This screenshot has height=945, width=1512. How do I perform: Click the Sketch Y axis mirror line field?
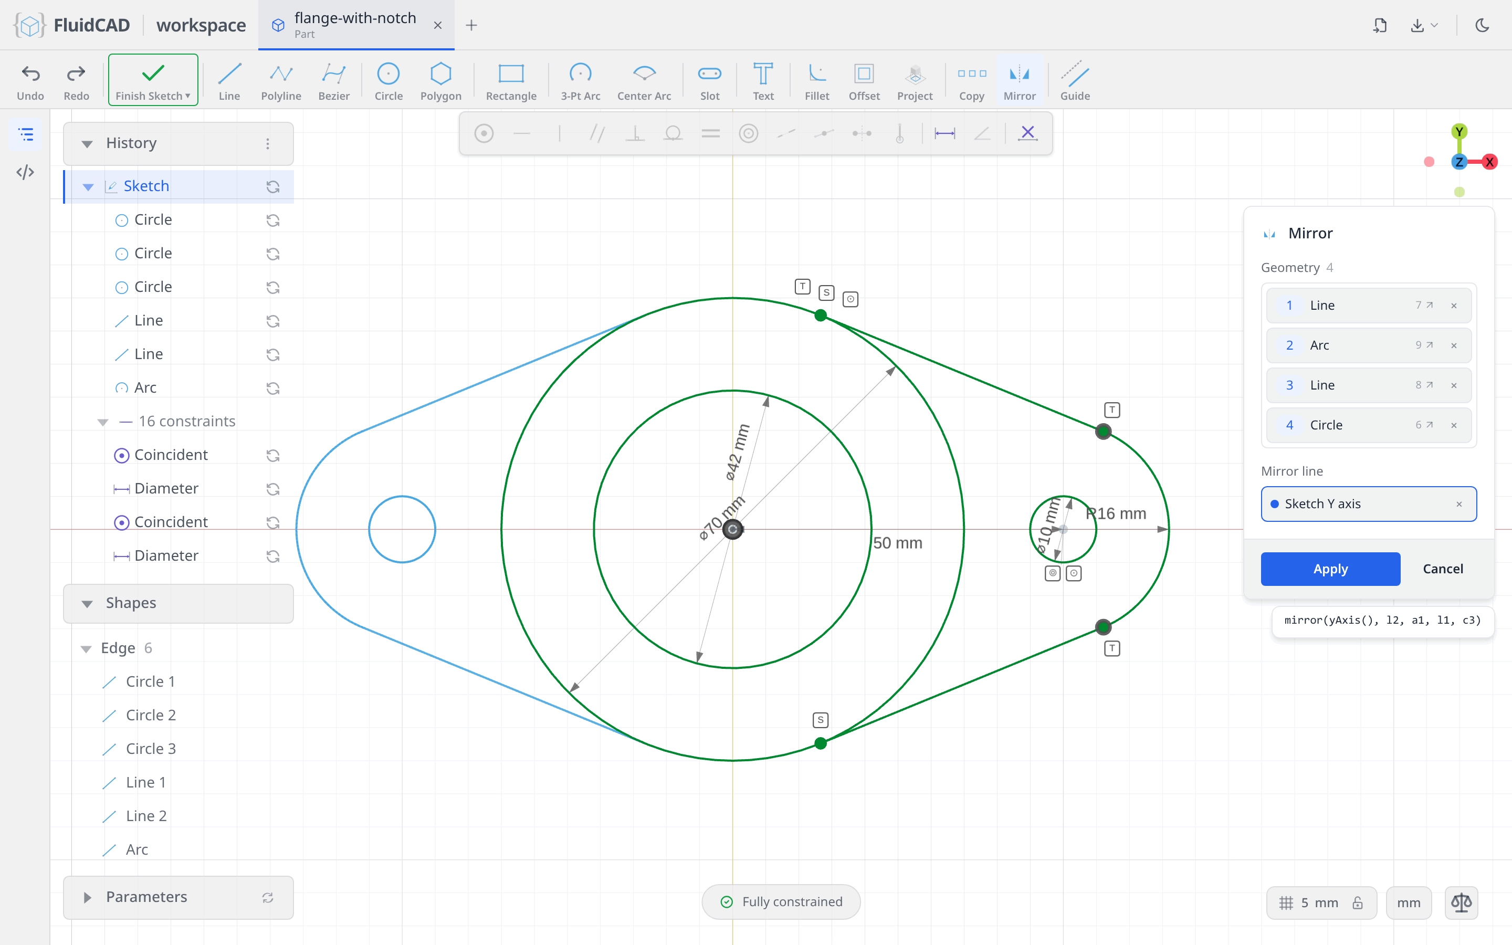click(x=1368, y=504)
